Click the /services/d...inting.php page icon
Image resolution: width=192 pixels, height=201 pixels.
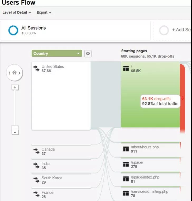pyautogui.click(x=126, y=193)
